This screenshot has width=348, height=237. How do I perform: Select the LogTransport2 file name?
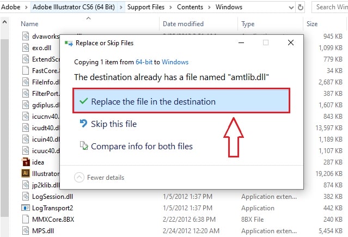(x=53, y=208)
